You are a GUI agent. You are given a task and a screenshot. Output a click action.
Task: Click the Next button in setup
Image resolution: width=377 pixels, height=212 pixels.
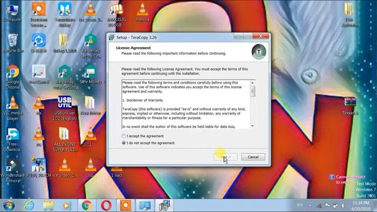point(226,157)
